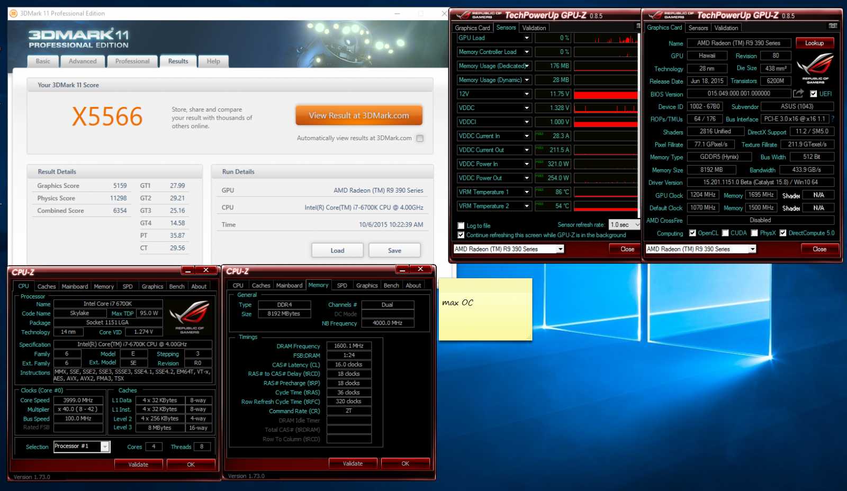847x491 pixels.
Task: Open GPU selector dropdown in GPU-Z Graphics Card window
Action: (752, 249)
